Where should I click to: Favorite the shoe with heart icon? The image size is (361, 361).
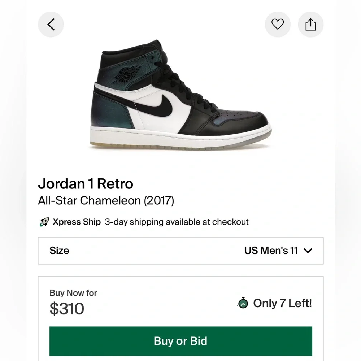coord(278,25)
